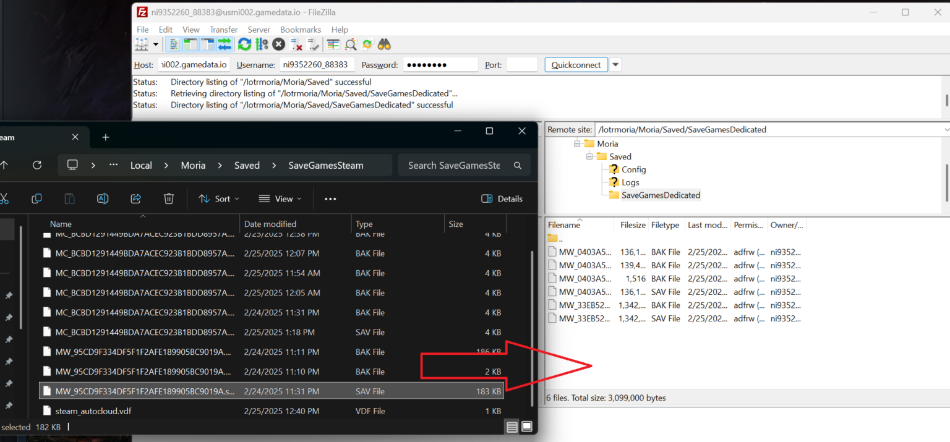Open the Server menu
This screenshot has width=950, height=442.
tap(259, 30)
